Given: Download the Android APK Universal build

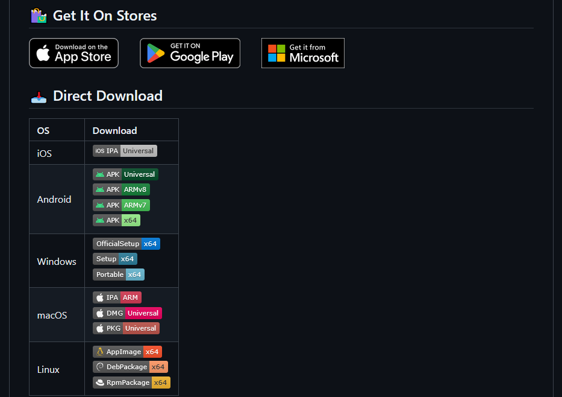Looking at the screenshot, I should tap(125, 174).
